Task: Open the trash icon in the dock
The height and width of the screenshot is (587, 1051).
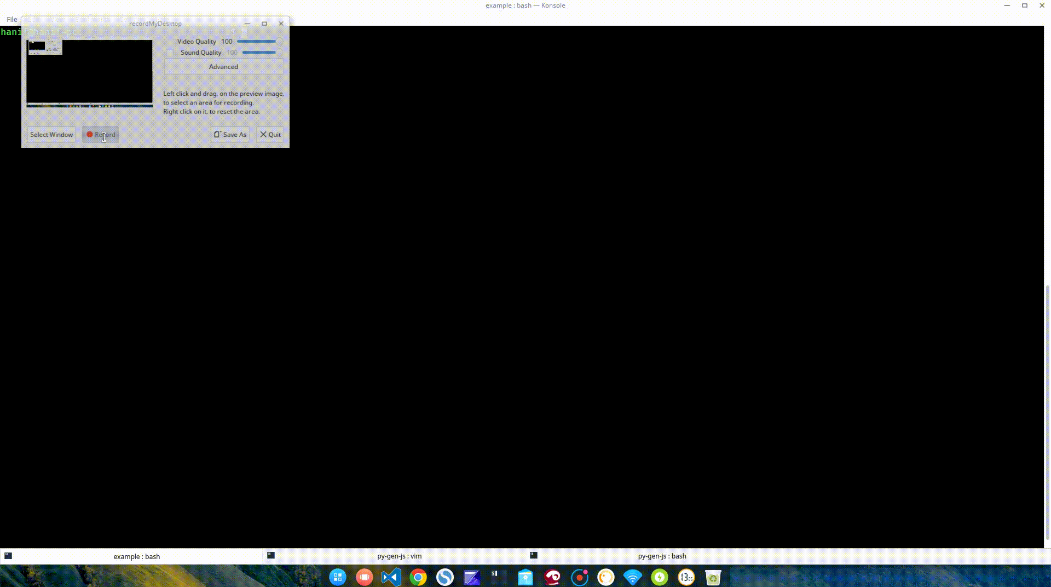Action: point(713,577)
